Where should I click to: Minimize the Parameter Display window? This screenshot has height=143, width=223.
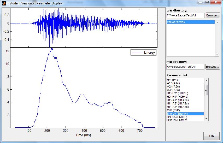tap(201, 2)
